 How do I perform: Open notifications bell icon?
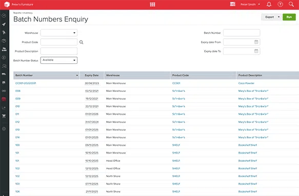[x=269, y=5]
